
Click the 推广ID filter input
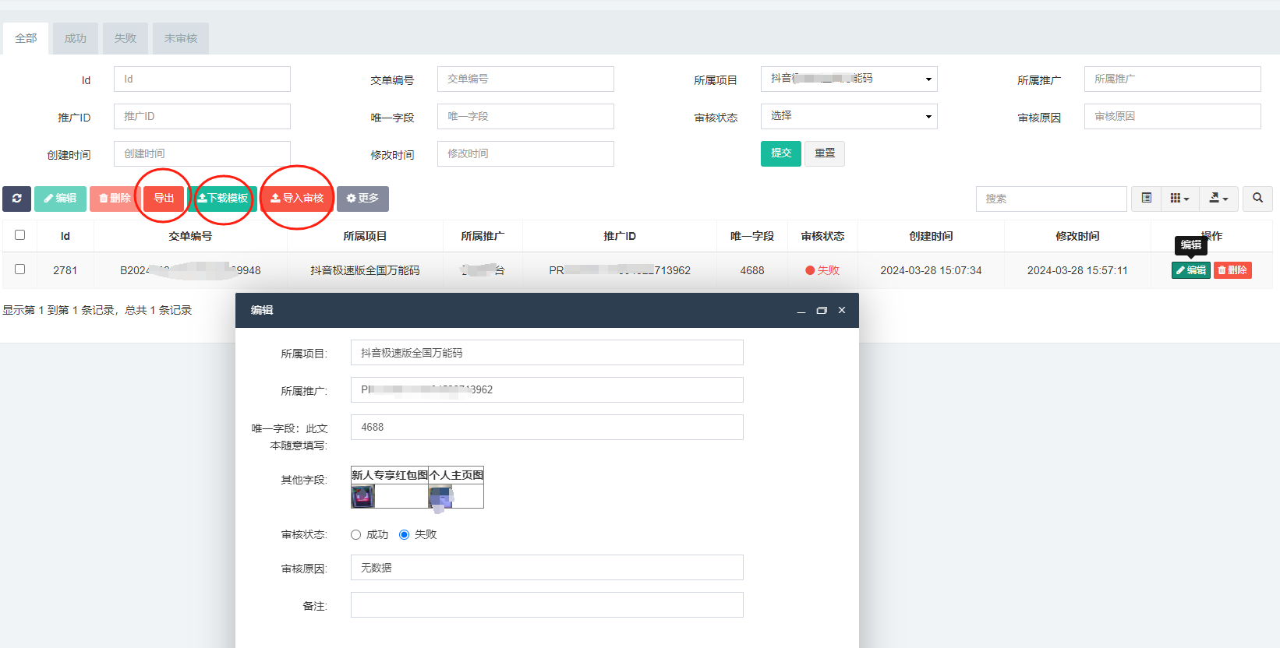[x=202, y=116]
